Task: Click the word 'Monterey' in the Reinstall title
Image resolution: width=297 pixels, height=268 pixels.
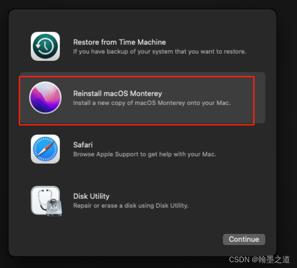Action: coord(146,93)
